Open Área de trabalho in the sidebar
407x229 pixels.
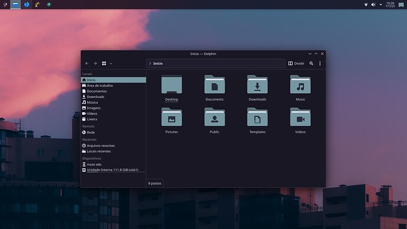coord(113,86)
